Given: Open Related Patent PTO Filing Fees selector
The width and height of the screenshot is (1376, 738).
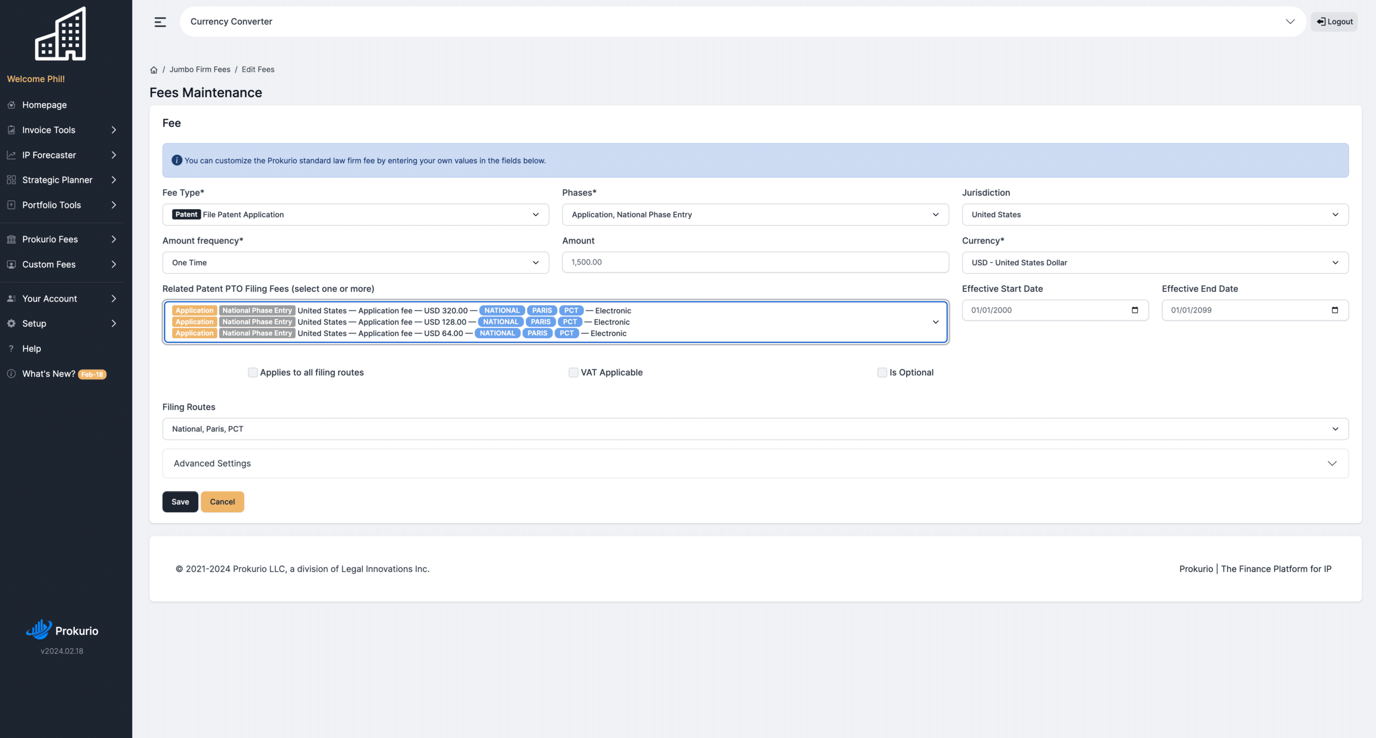Looking at the screenshot, I should (x=555, y=322).
